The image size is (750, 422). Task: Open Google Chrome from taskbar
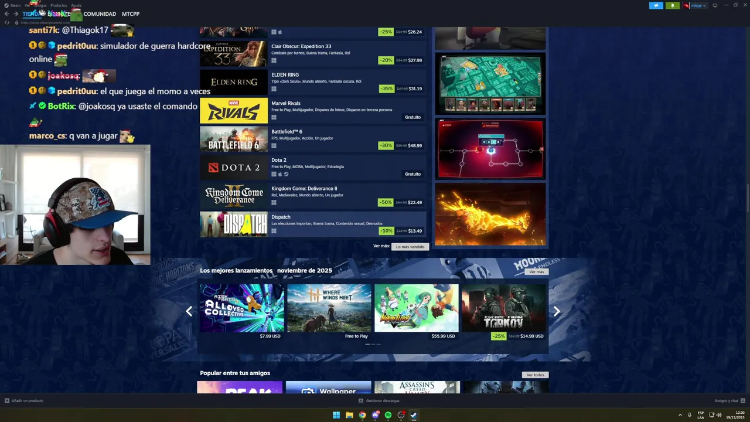point(362,415)
